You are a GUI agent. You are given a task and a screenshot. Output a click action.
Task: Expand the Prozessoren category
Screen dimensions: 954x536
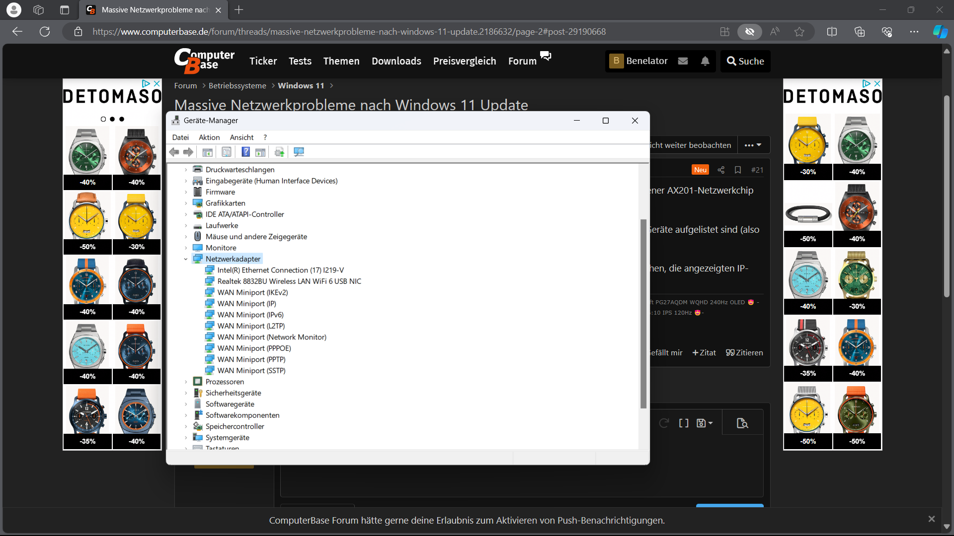click(x=186, y=382)
